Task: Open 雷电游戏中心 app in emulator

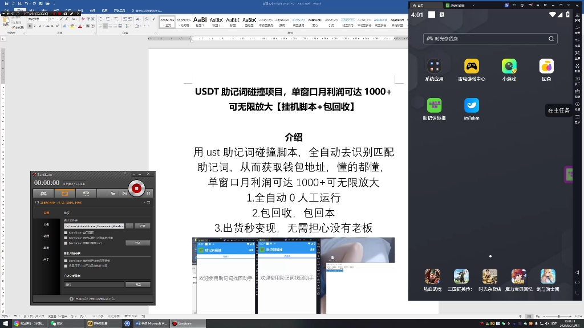Action: point(472,66)
